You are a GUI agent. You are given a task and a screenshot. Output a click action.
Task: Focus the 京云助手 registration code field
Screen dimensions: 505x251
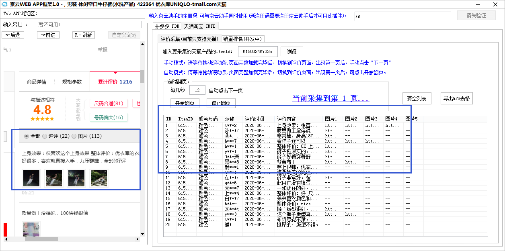pyautogui.click(x=403, y=16)
